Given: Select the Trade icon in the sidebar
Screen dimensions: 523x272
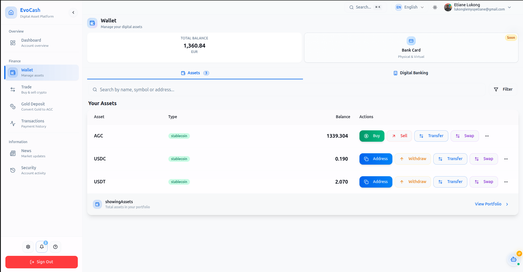Looking at the screenshot, I should 13,89.
